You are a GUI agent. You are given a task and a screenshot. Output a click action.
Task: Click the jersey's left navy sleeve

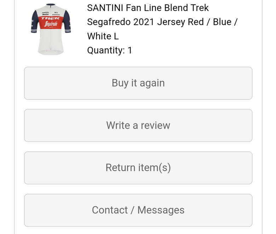click(x=35, y=22)
